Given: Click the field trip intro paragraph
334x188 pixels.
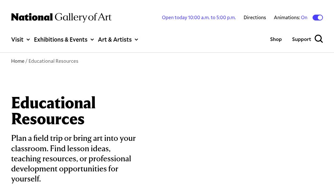Looking at the screenshot, I should (73, 158).
